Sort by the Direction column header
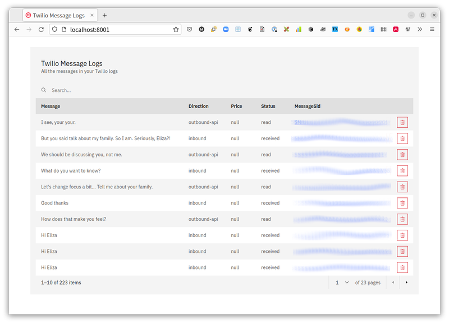449x324 pixels. pyautogui.click(x=199, y=106)
